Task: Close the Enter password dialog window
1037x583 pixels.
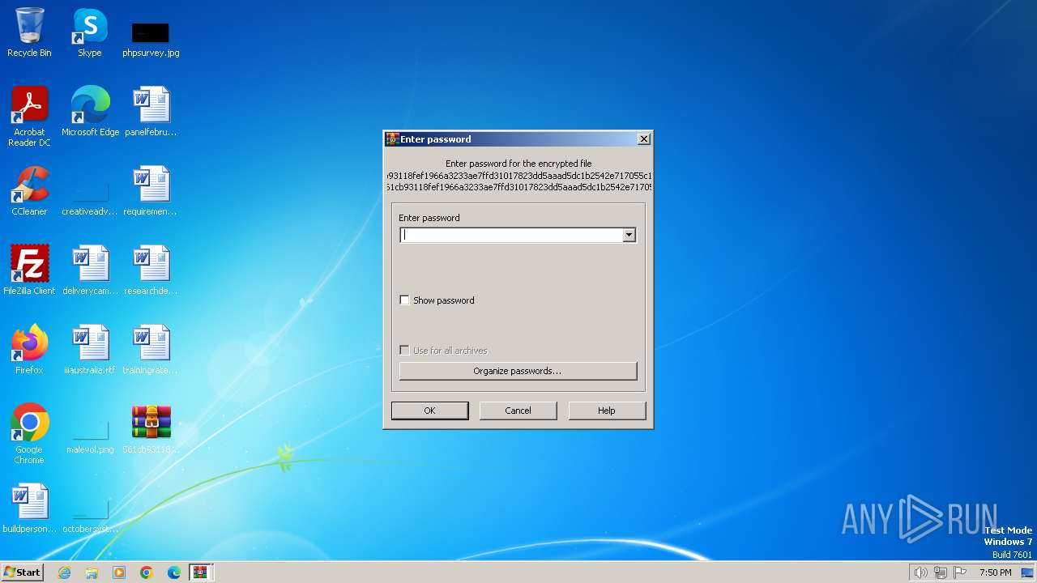Action: (644, 139)
